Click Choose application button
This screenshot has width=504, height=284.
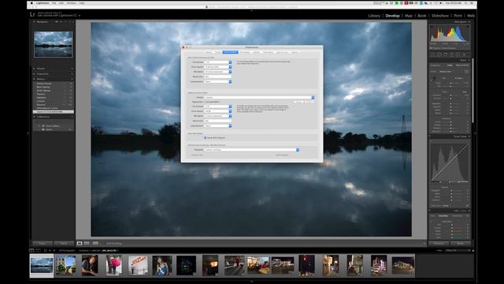298,102
